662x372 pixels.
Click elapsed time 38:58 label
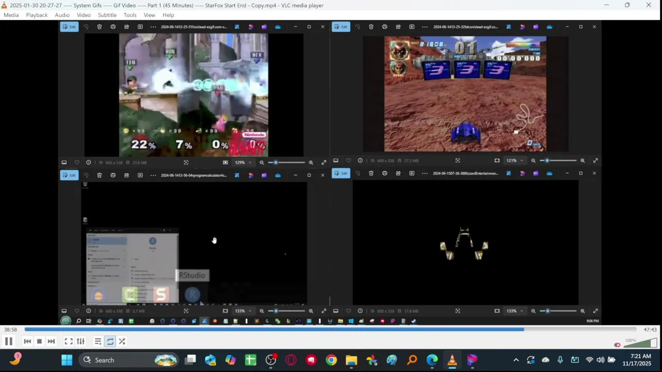point(10,330)
